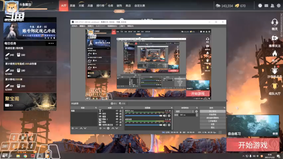Toggle visibility eye of 鼠标 source
The width and height of the screenshot is (283, 159).
(117, 114)
